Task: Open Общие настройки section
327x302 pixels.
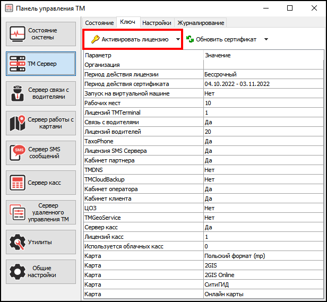Action: point(41,272)
